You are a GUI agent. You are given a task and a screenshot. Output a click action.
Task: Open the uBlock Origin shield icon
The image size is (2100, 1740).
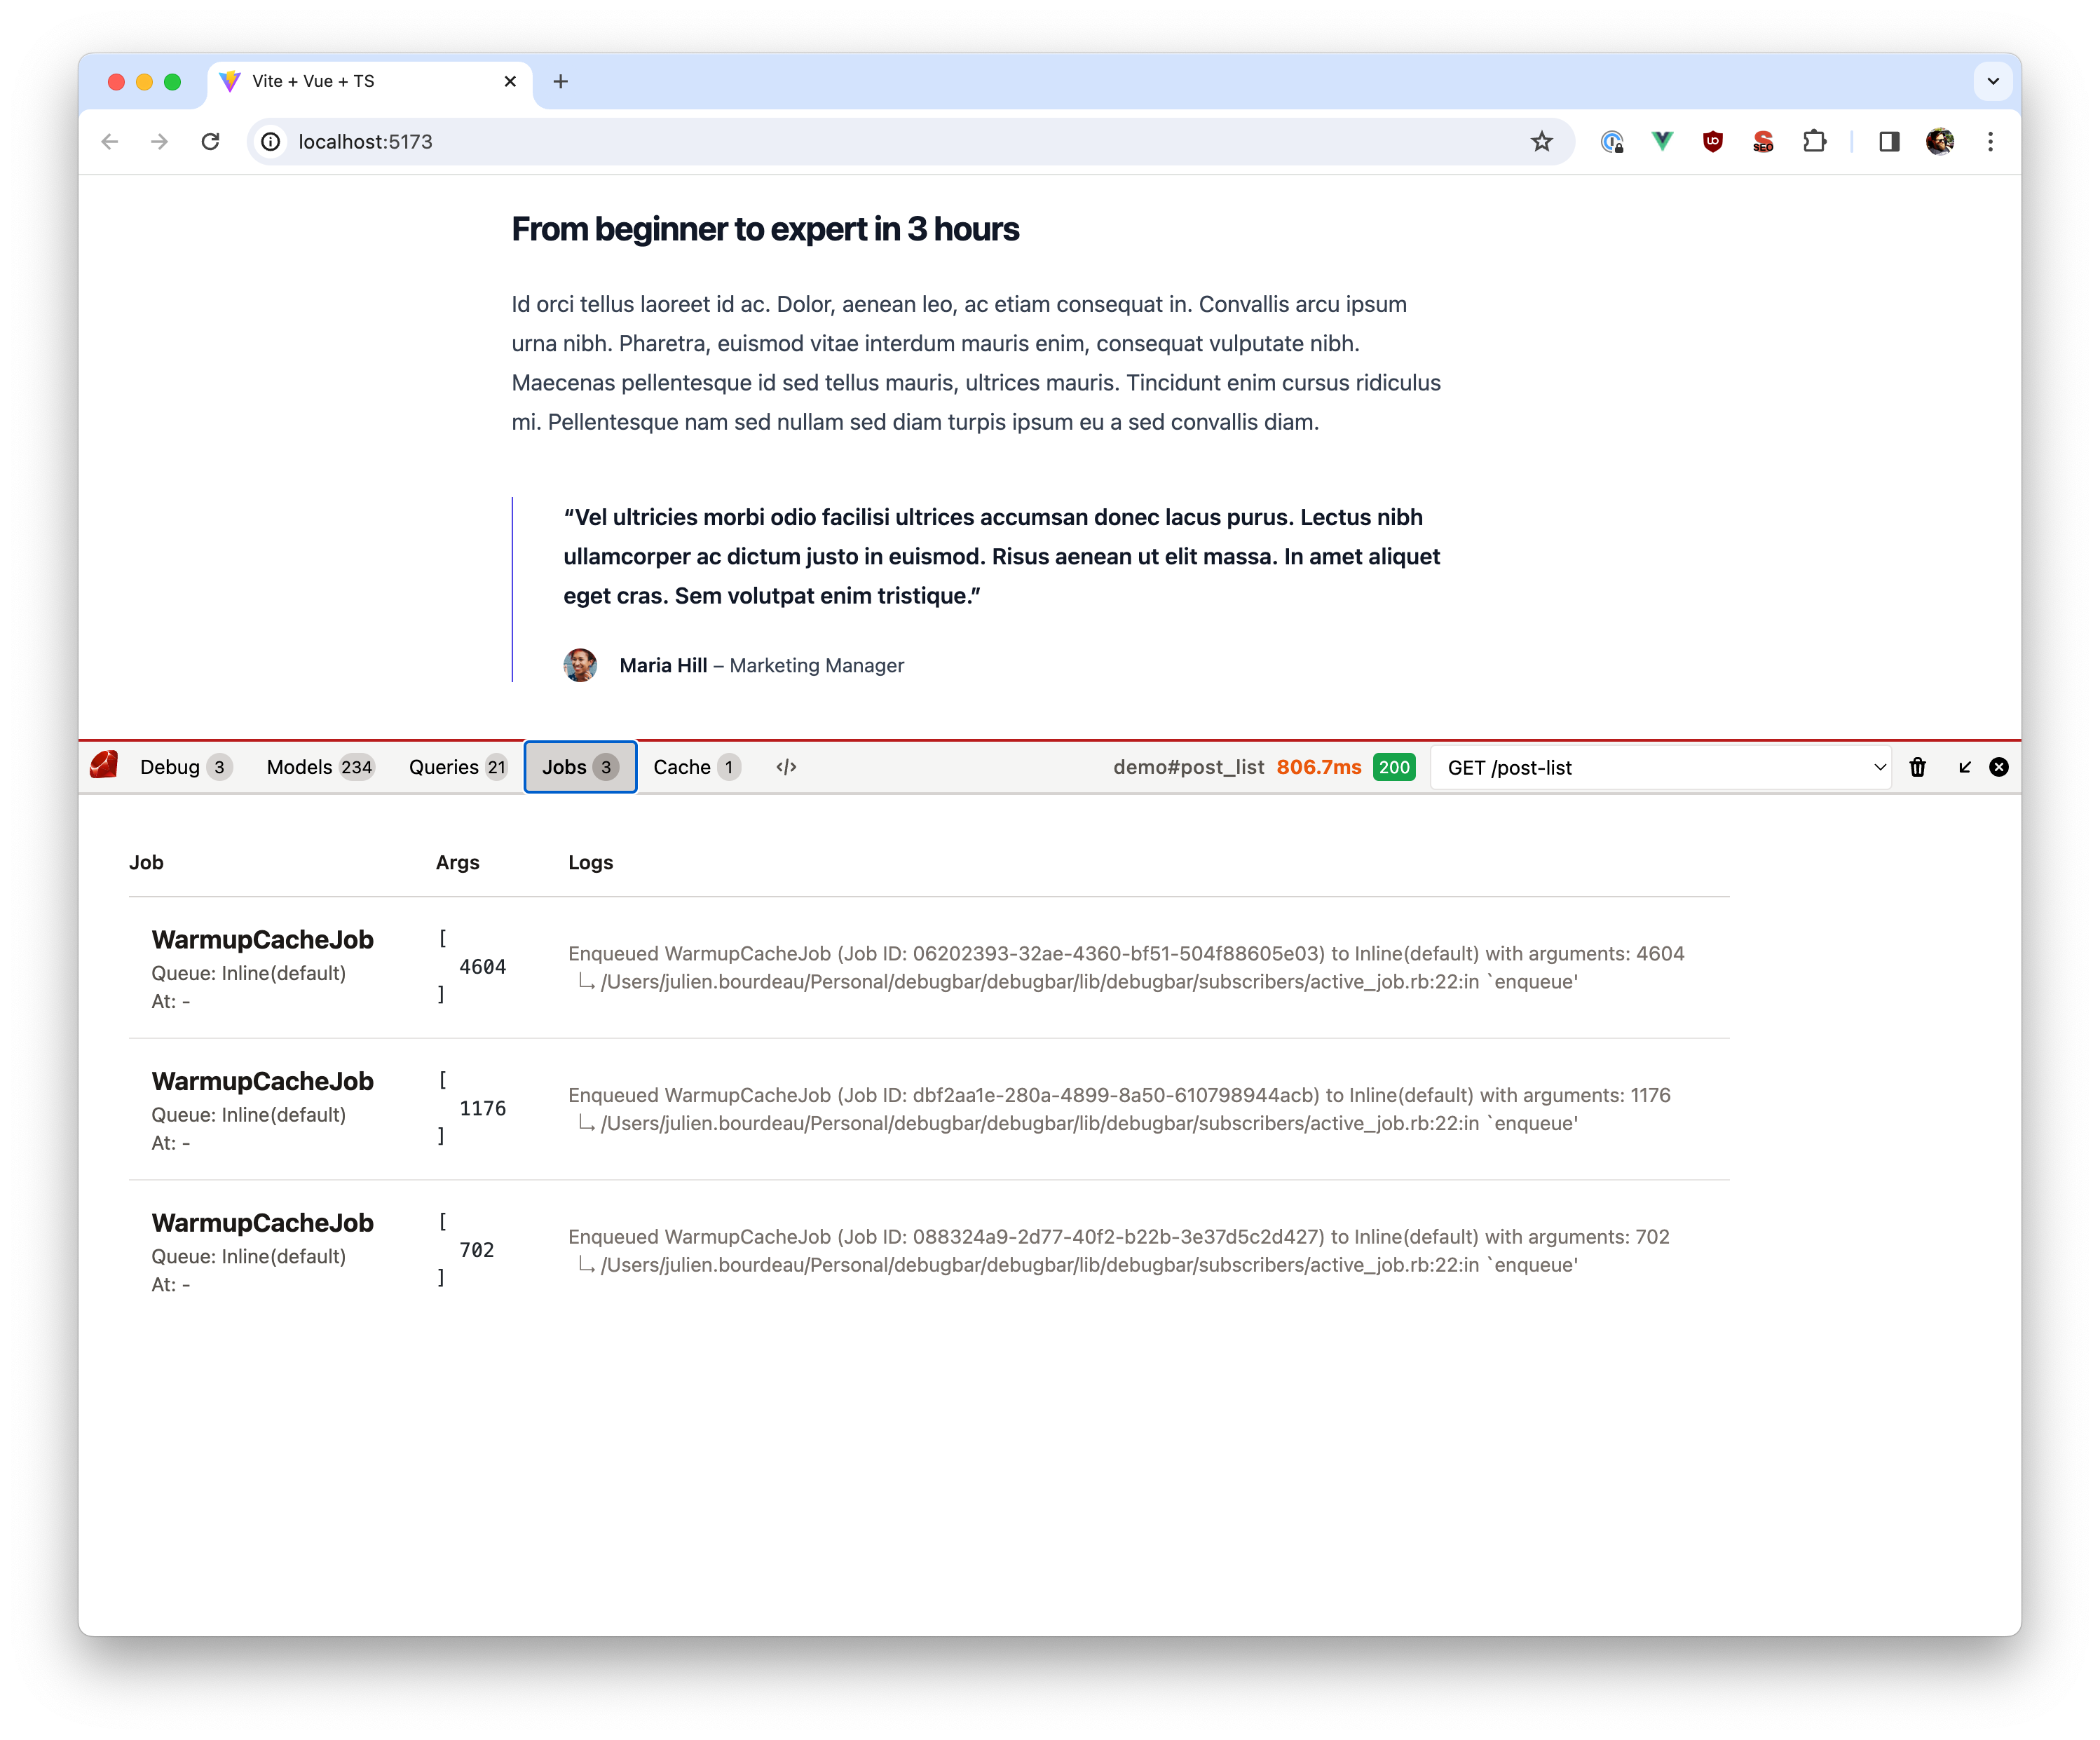pos(1712,142)
